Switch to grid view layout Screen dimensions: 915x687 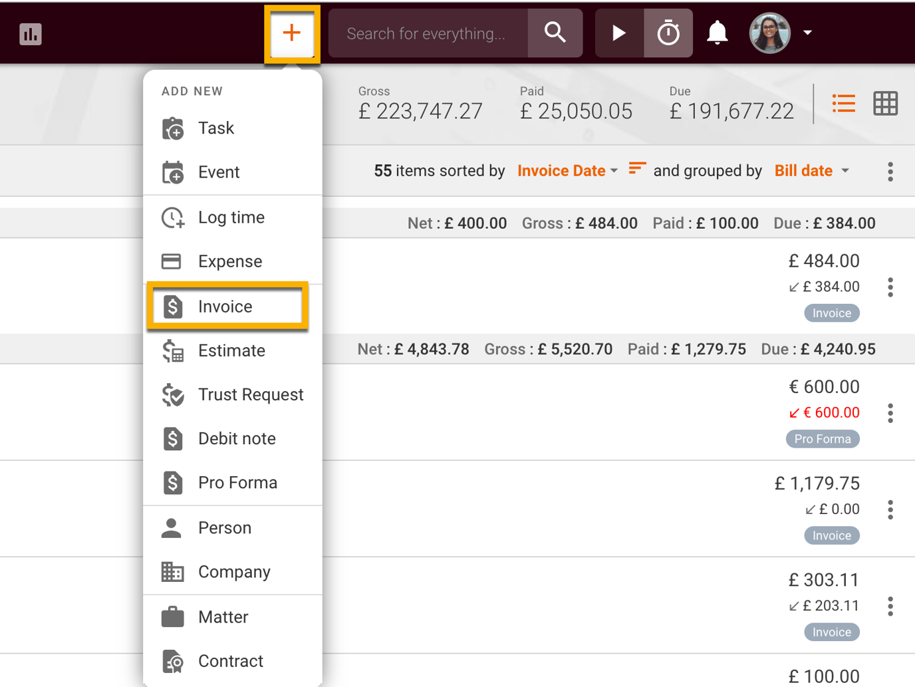pos(886,104)
